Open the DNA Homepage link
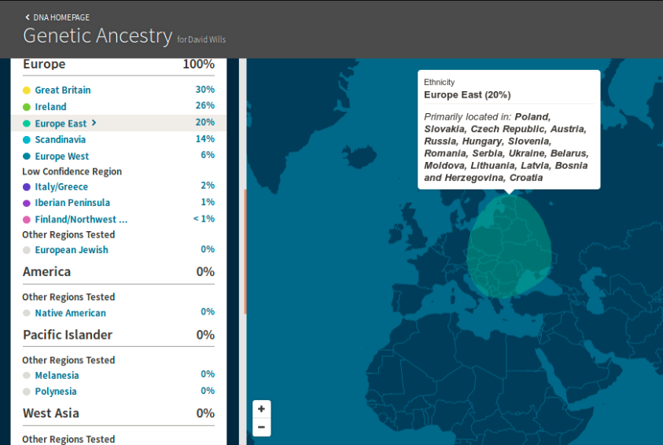 [x=61, y=17]
